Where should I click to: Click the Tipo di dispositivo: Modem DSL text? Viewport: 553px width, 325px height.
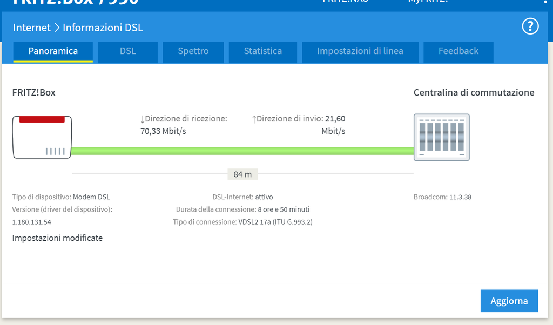(61, 197)
